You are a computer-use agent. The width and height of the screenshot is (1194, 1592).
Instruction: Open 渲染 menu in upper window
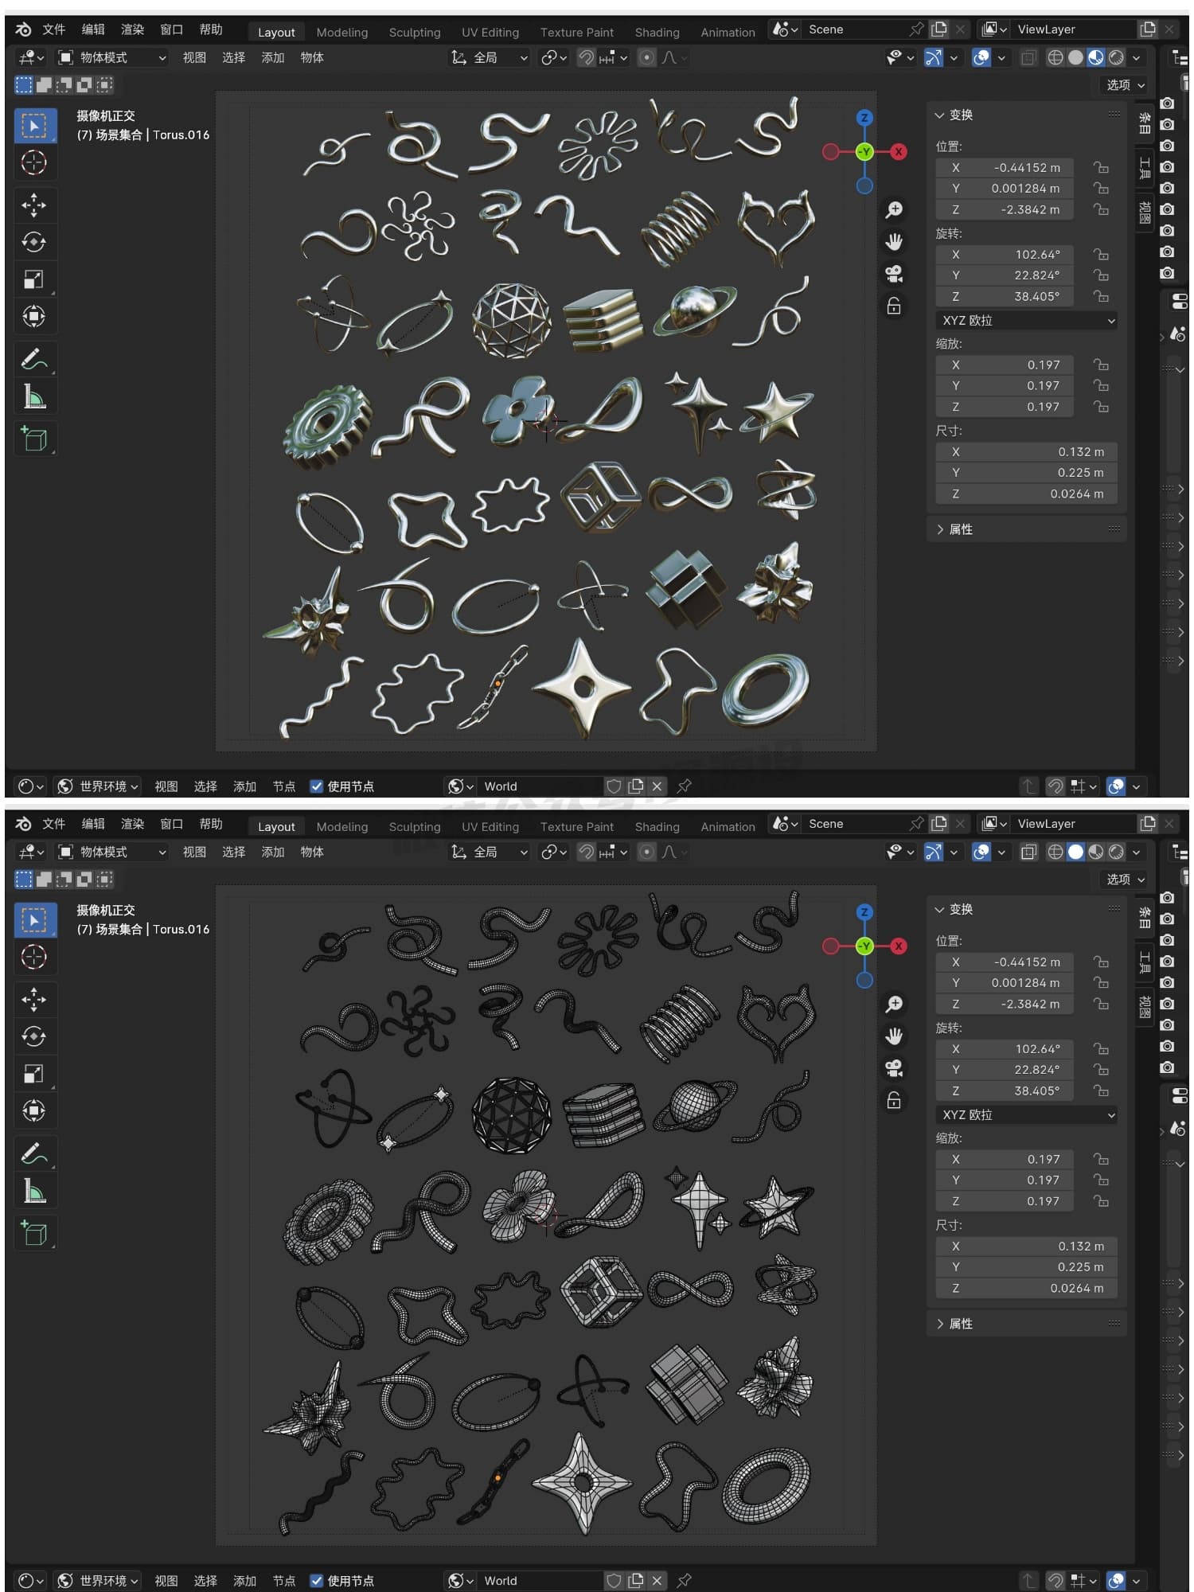132,29
